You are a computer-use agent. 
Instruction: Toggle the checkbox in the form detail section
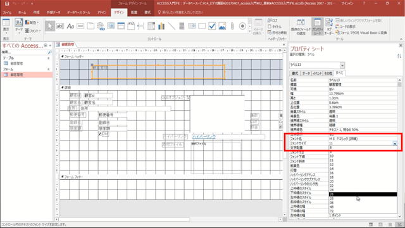click(x=100, y=134)
